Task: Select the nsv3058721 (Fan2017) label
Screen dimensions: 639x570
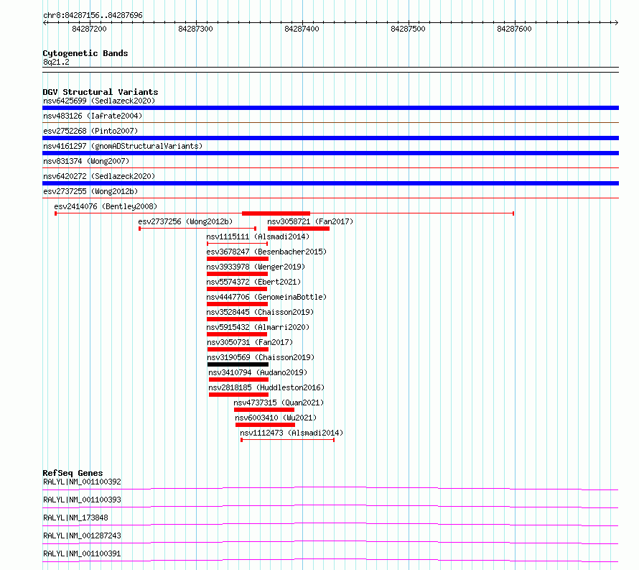Action: 310,221
